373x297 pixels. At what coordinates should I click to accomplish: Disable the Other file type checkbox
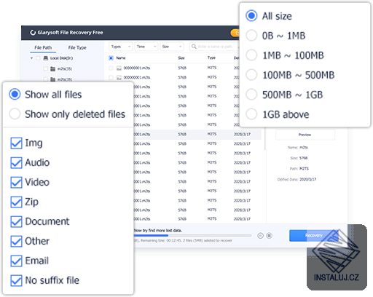pos(16,242)
